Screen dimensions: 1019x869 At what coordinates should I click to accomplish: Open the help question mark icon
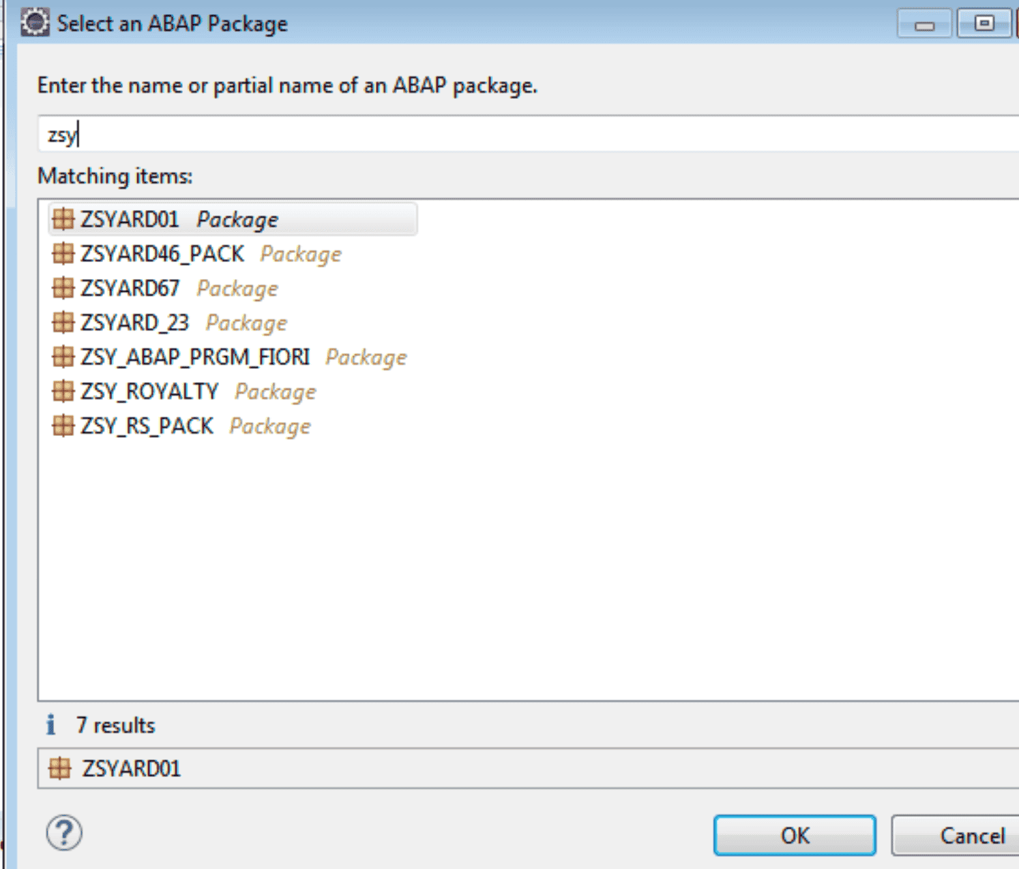[62, 833]
